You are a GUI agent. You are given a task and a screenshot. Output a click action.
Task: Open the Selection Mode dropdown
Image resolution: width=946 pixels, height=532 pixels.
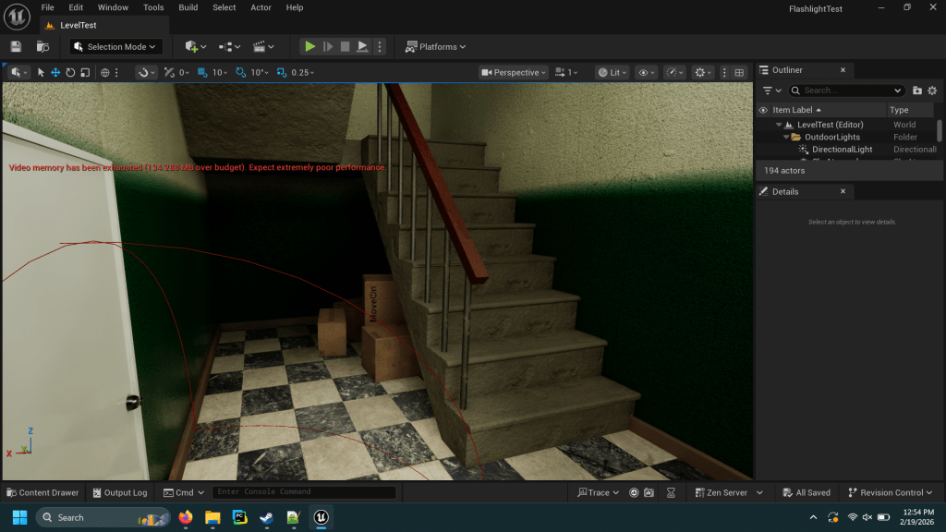pos(116,46)
